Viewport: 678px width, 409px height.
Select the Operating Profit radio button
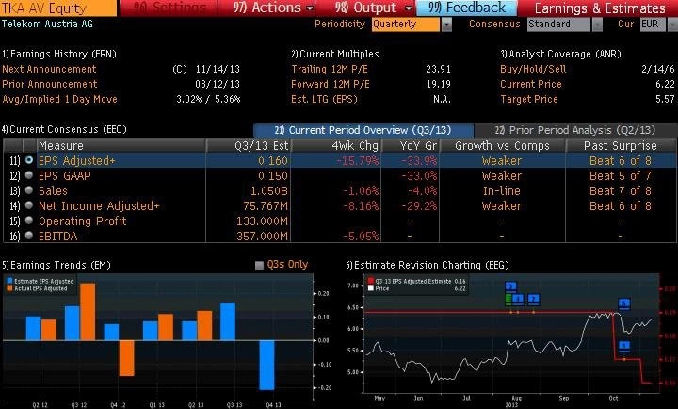29,221
